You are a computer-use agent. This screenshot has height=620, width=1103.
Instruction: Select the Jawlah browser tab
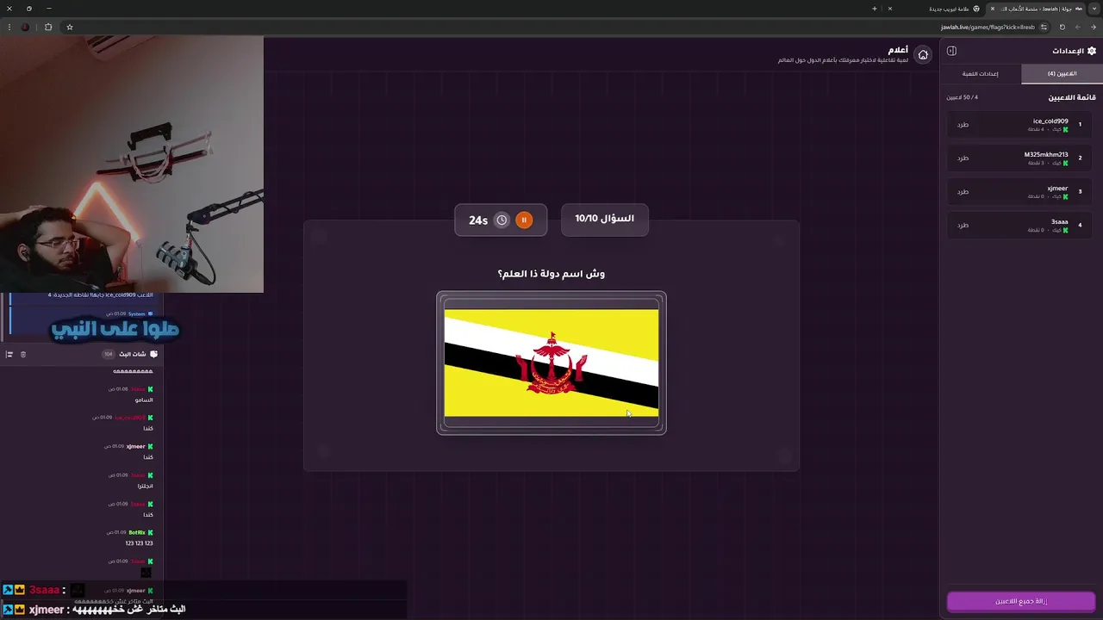pos(1037,9)
